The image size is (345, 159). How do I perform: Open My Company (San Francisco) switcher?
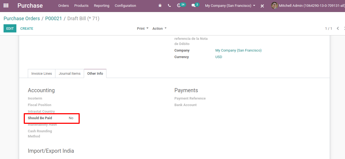[230, 5]
